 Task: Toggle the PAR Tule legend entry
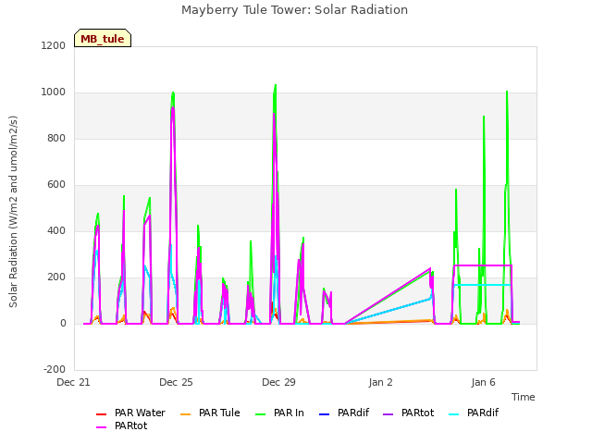210,413
